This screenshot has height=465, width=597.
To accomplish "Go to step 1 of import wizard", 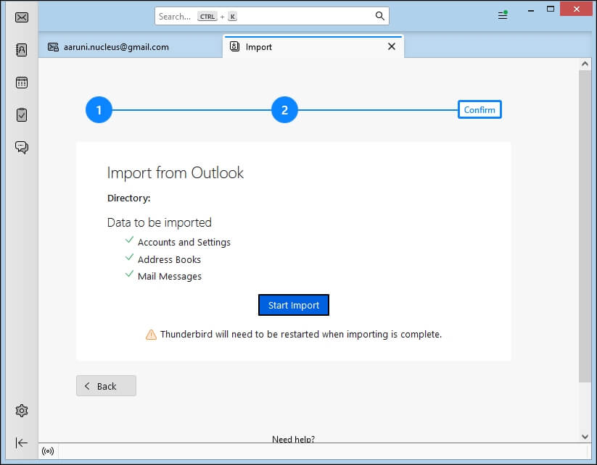I will click(99, 110).
